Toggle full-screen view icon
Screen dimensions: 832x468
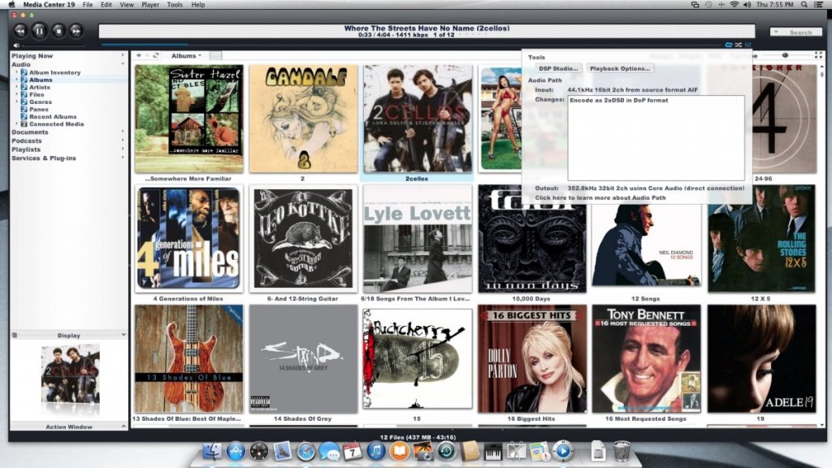tap(818, 55)
